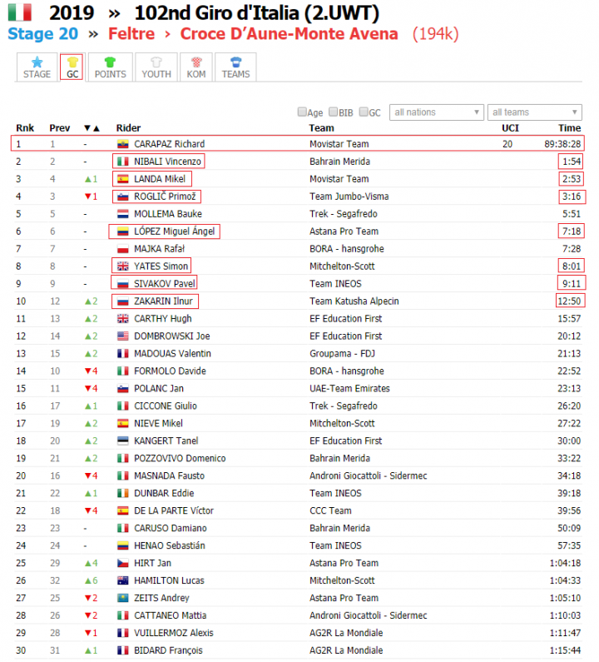Click the Italian flag icon in header
599x662 pixels.
click(x=20, y=12)
